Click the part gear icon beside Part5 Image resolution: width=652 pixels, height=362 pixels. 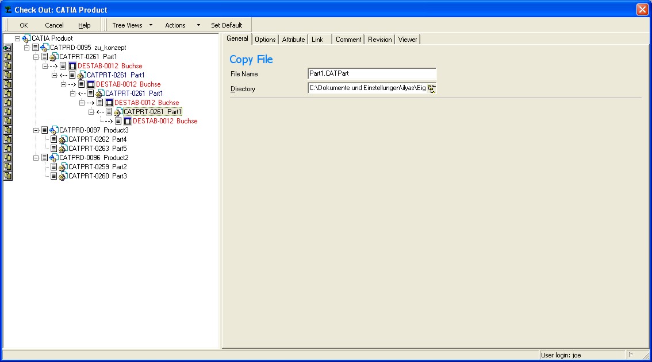pyautogui.click(x=63, y=149)
